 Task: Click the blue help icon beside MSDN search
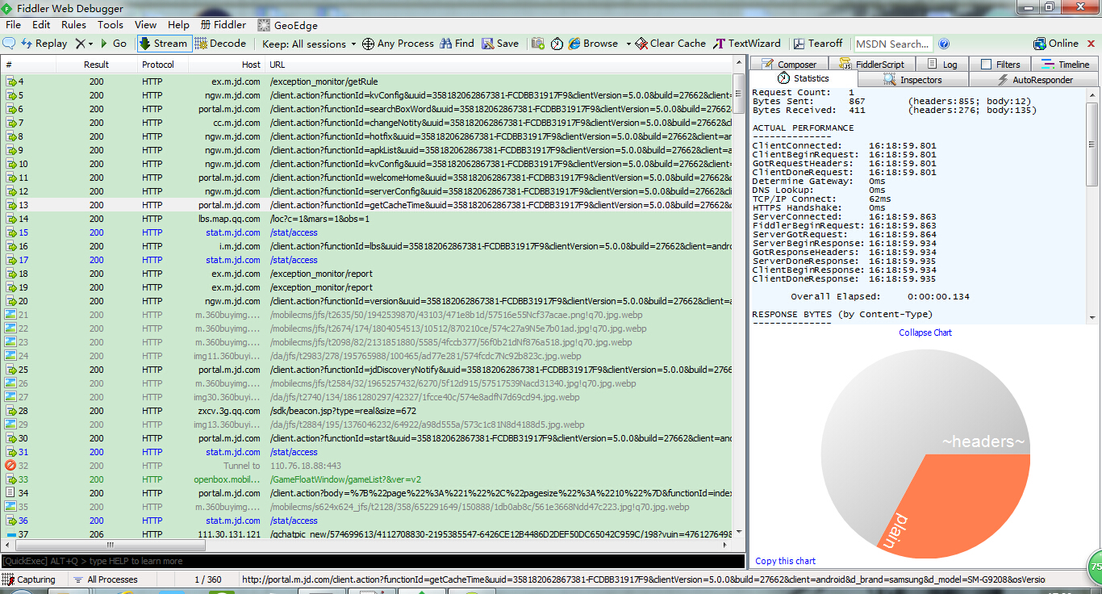click(944, 44)
